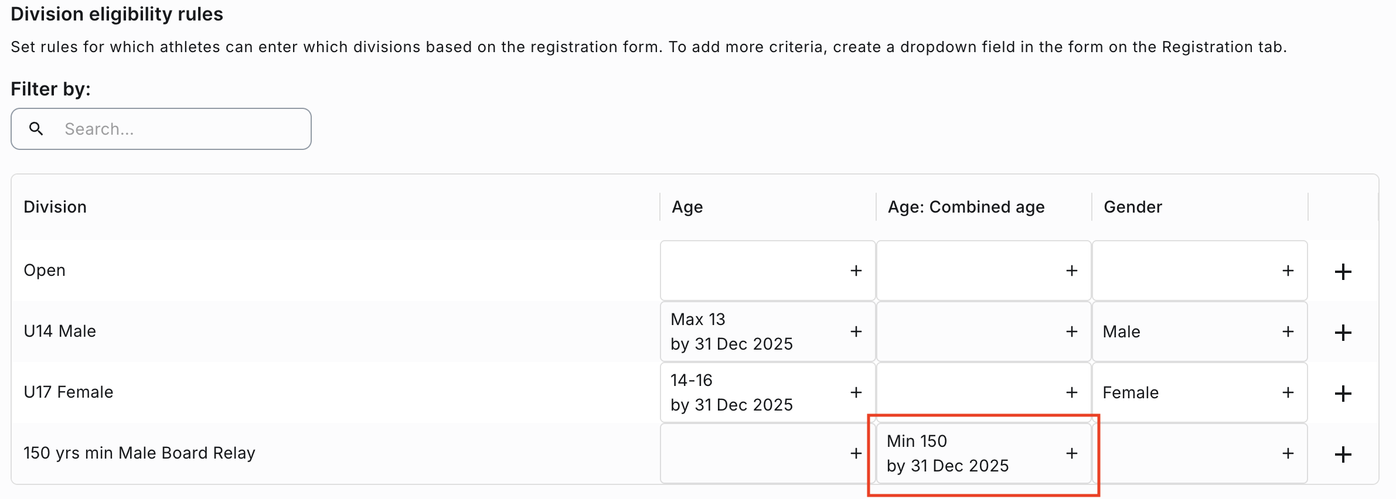
Task: Click the Search input field
Action: (176, 128)
